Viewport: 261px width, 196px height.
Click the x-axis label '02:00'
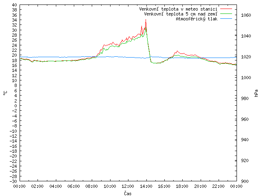click(38, 186)
